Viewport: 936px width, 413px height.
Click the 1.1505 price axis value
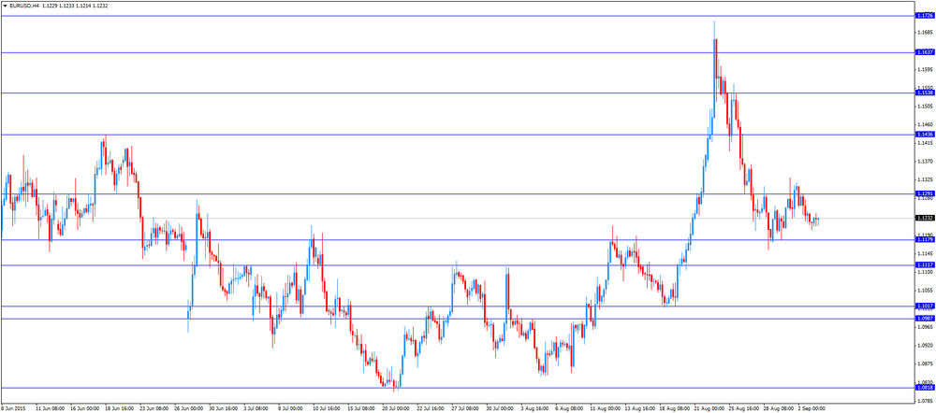[x=924, y=107]
